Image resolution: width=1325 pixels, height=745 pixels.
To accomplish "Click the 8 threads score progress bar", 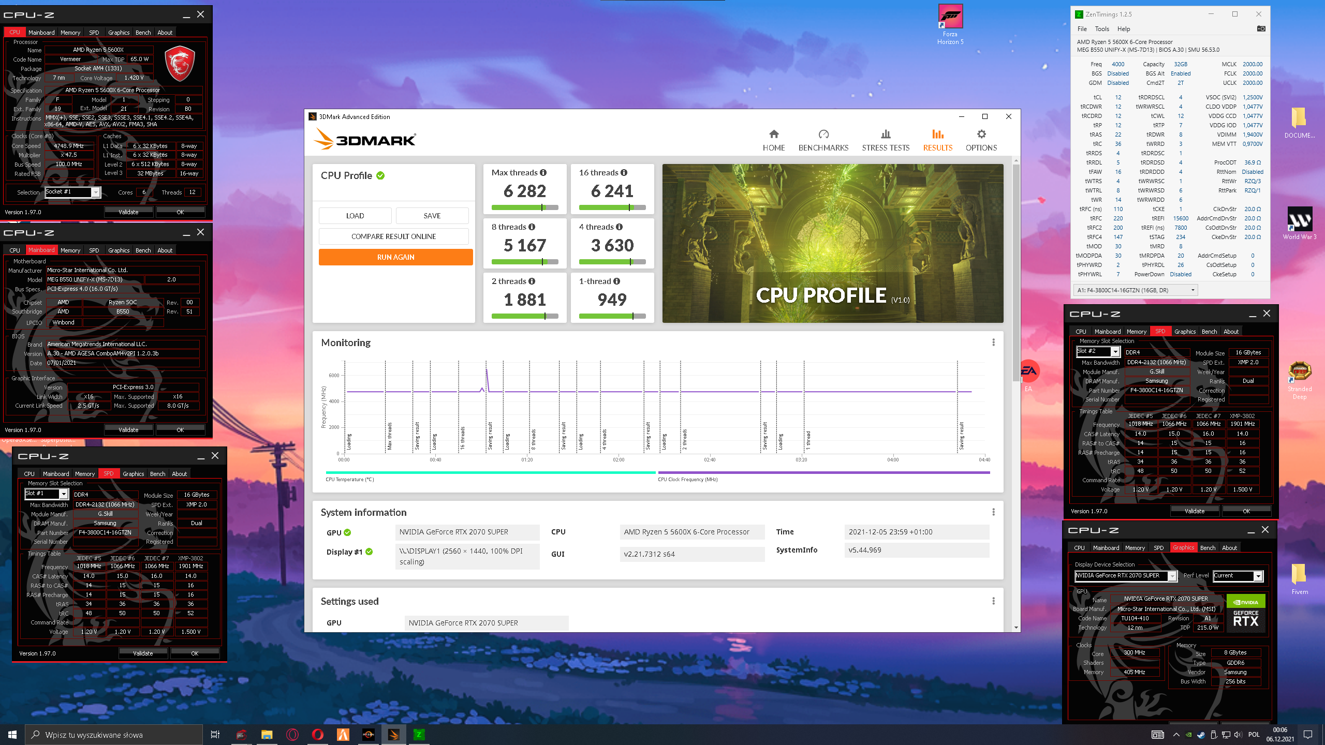I will [525, 262].
